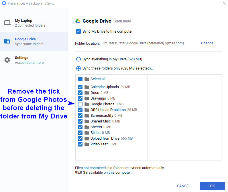Tick the Google Photos checkbox
The image size is (228, 192).
click(x=80, y=104)
